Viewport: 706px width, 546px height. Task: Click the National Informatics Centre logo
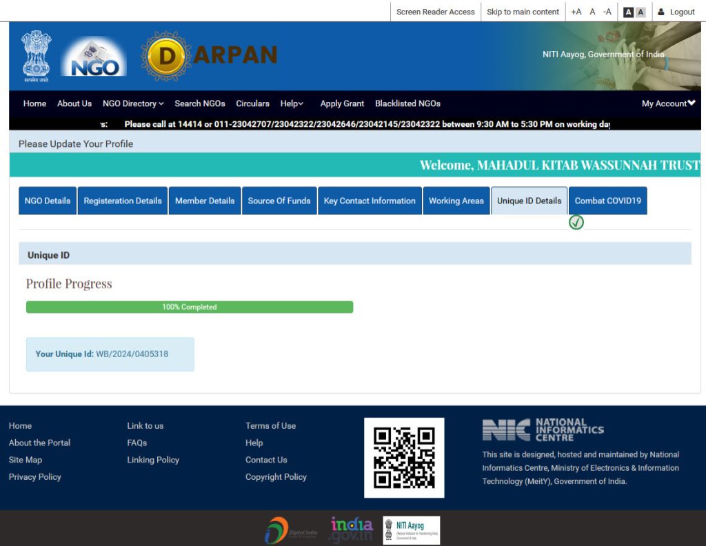pyautogui.click(x=543, y=429)
